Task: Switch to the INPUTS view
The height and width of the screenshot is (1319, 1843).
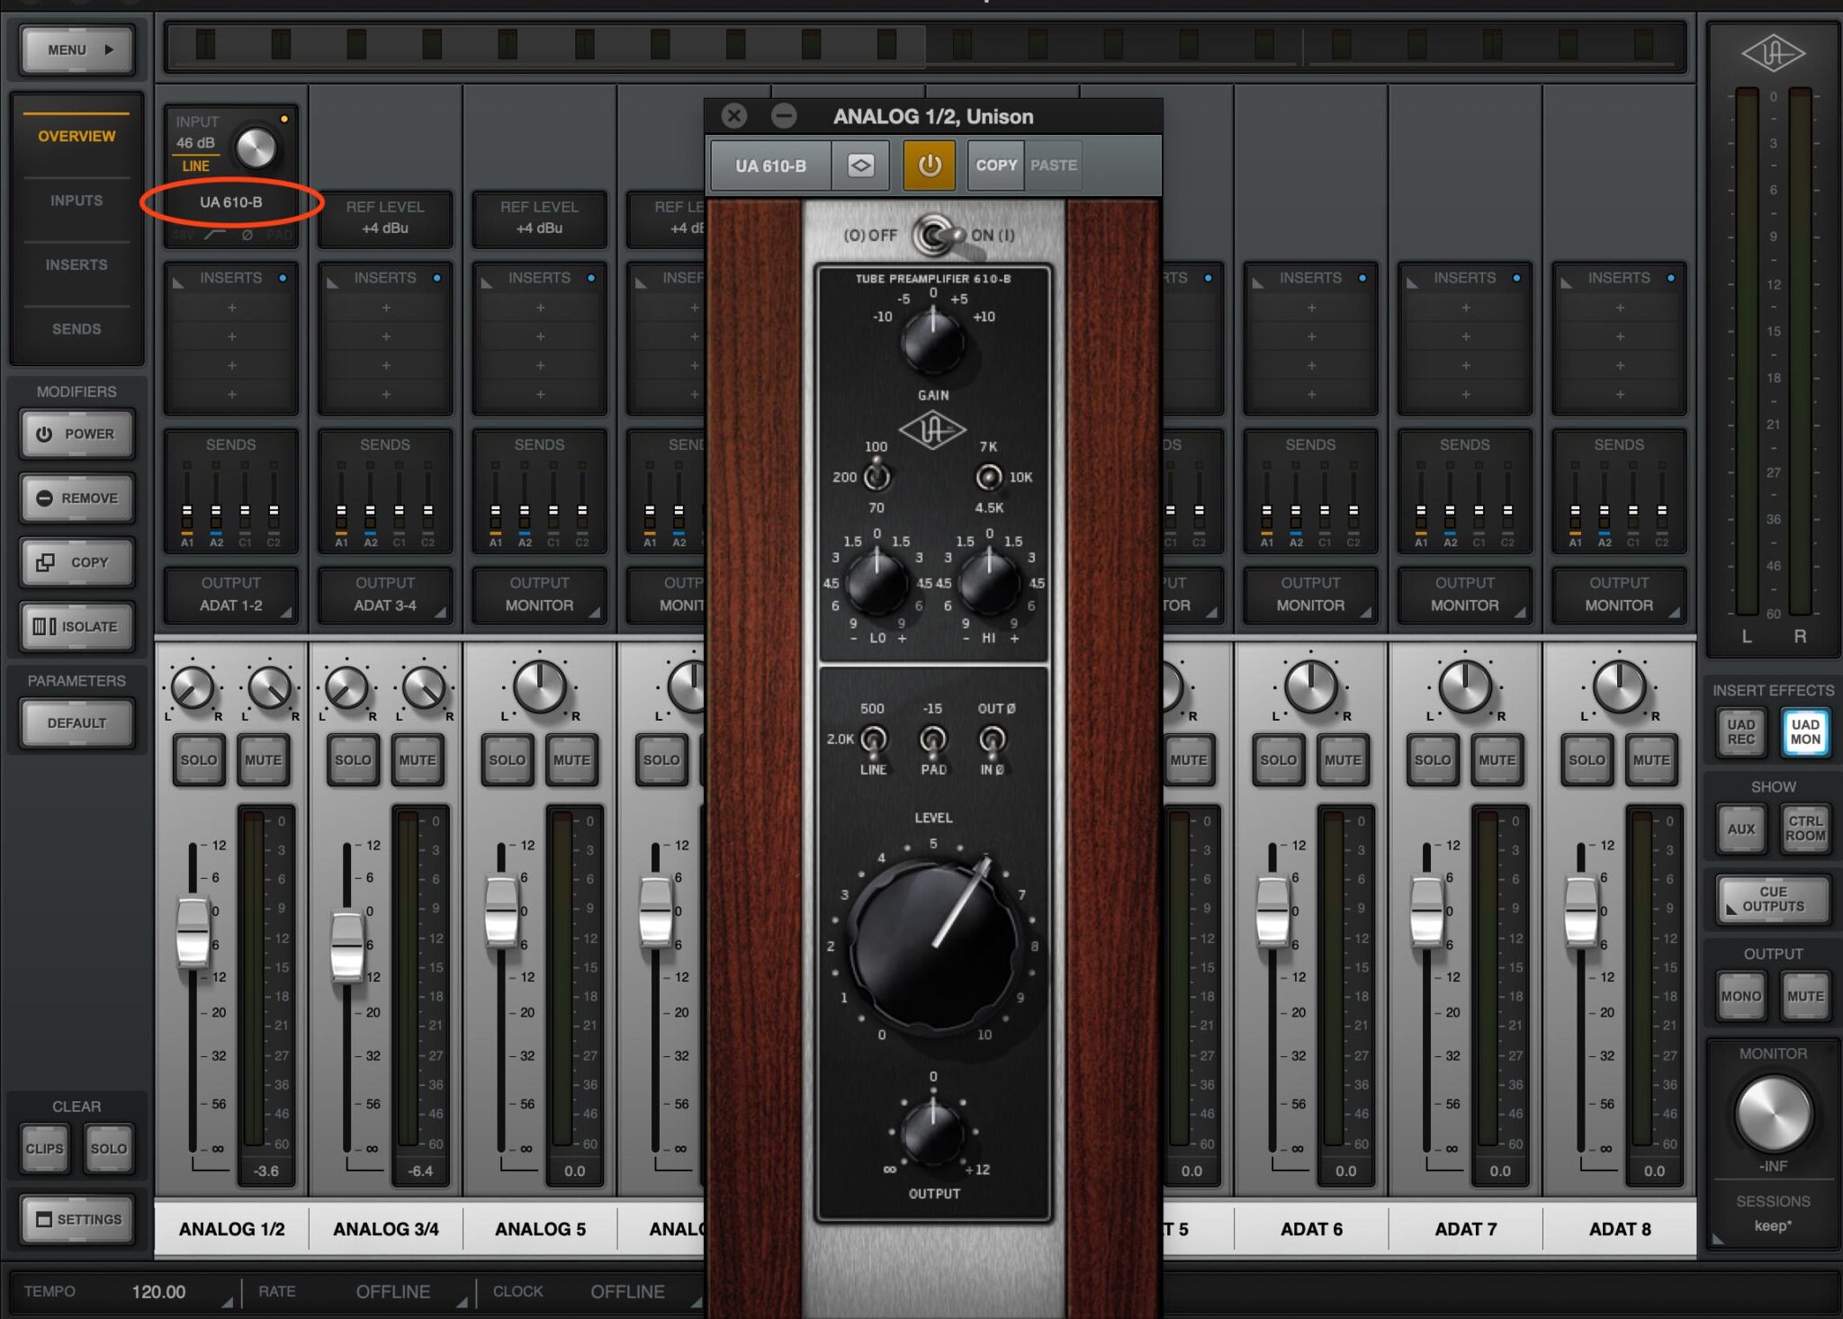Action: pos(76,201)
